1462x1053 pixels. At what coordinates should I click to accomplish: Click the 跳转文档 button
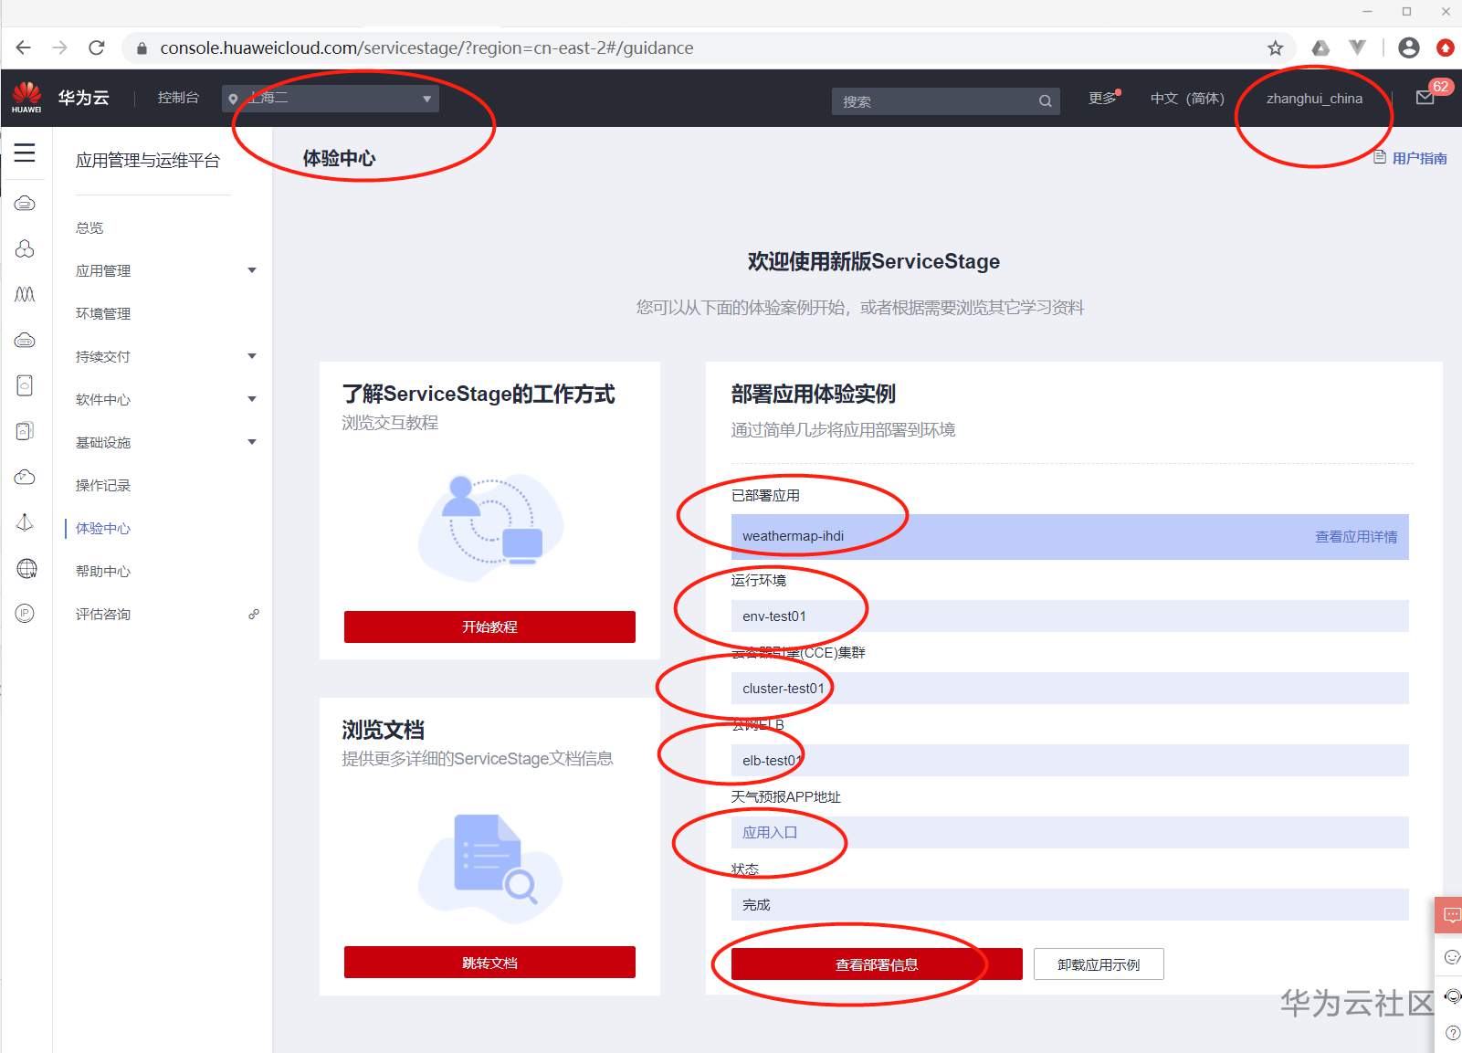click(489, 963)
